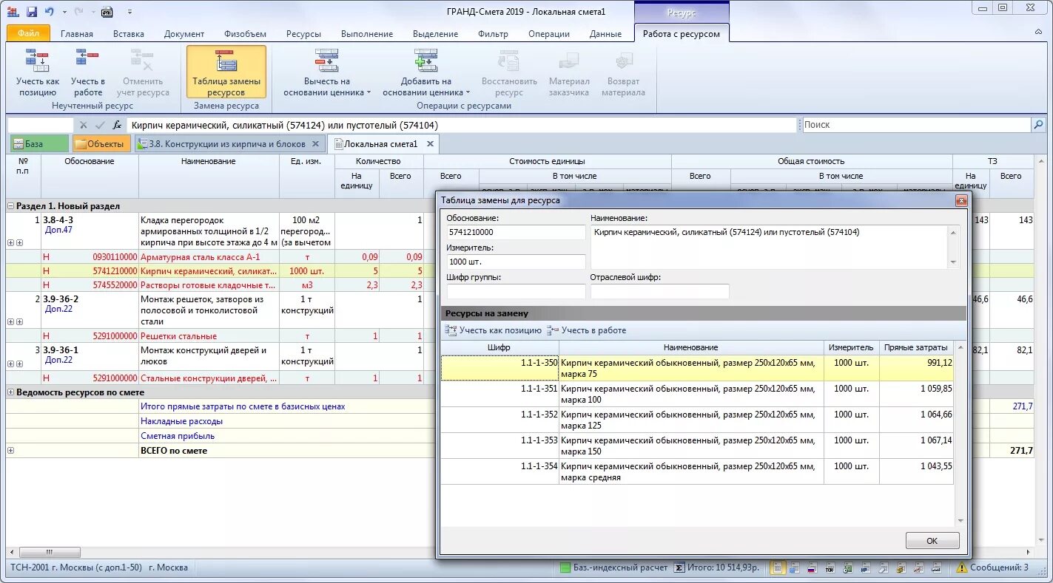Click the formula bar cancel X icon

tap(84, 125)
